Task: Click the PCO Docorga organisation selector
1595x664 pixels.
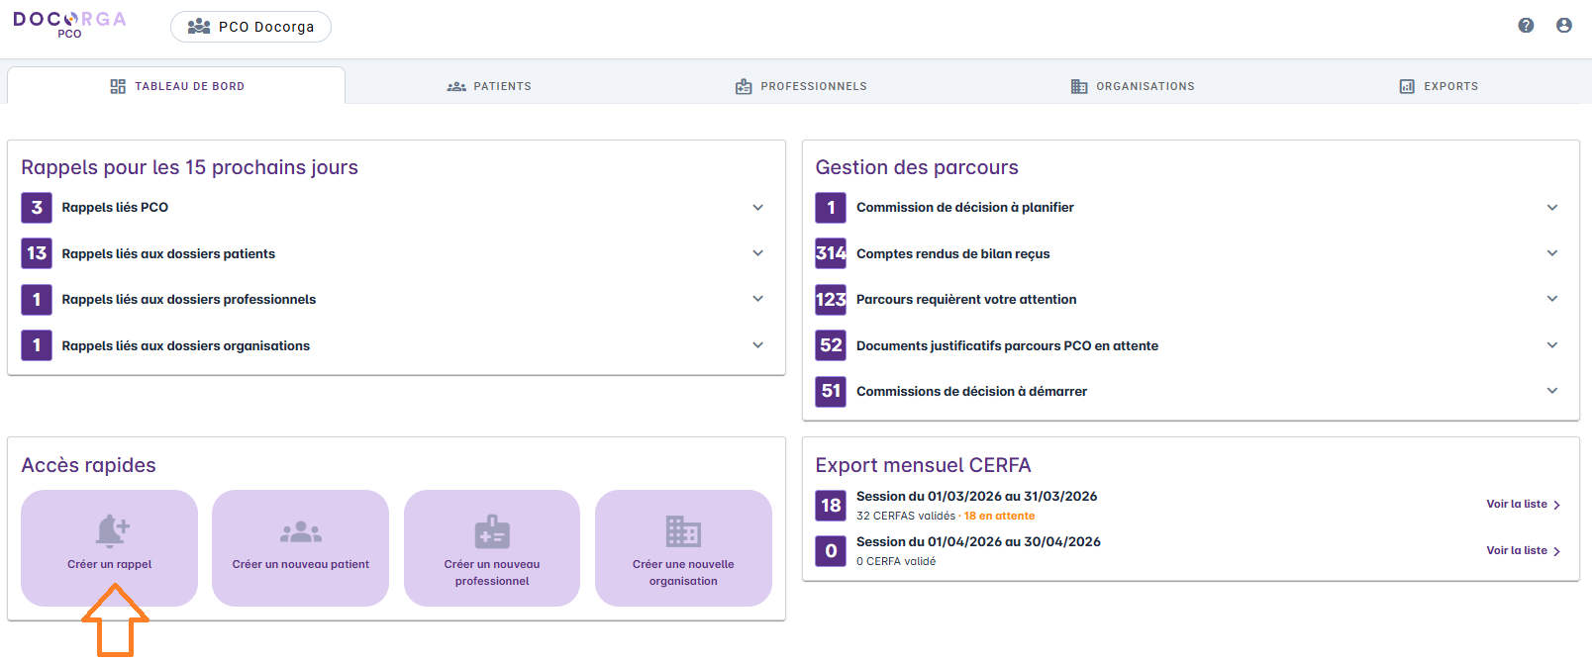Action: tap(251, 27)
